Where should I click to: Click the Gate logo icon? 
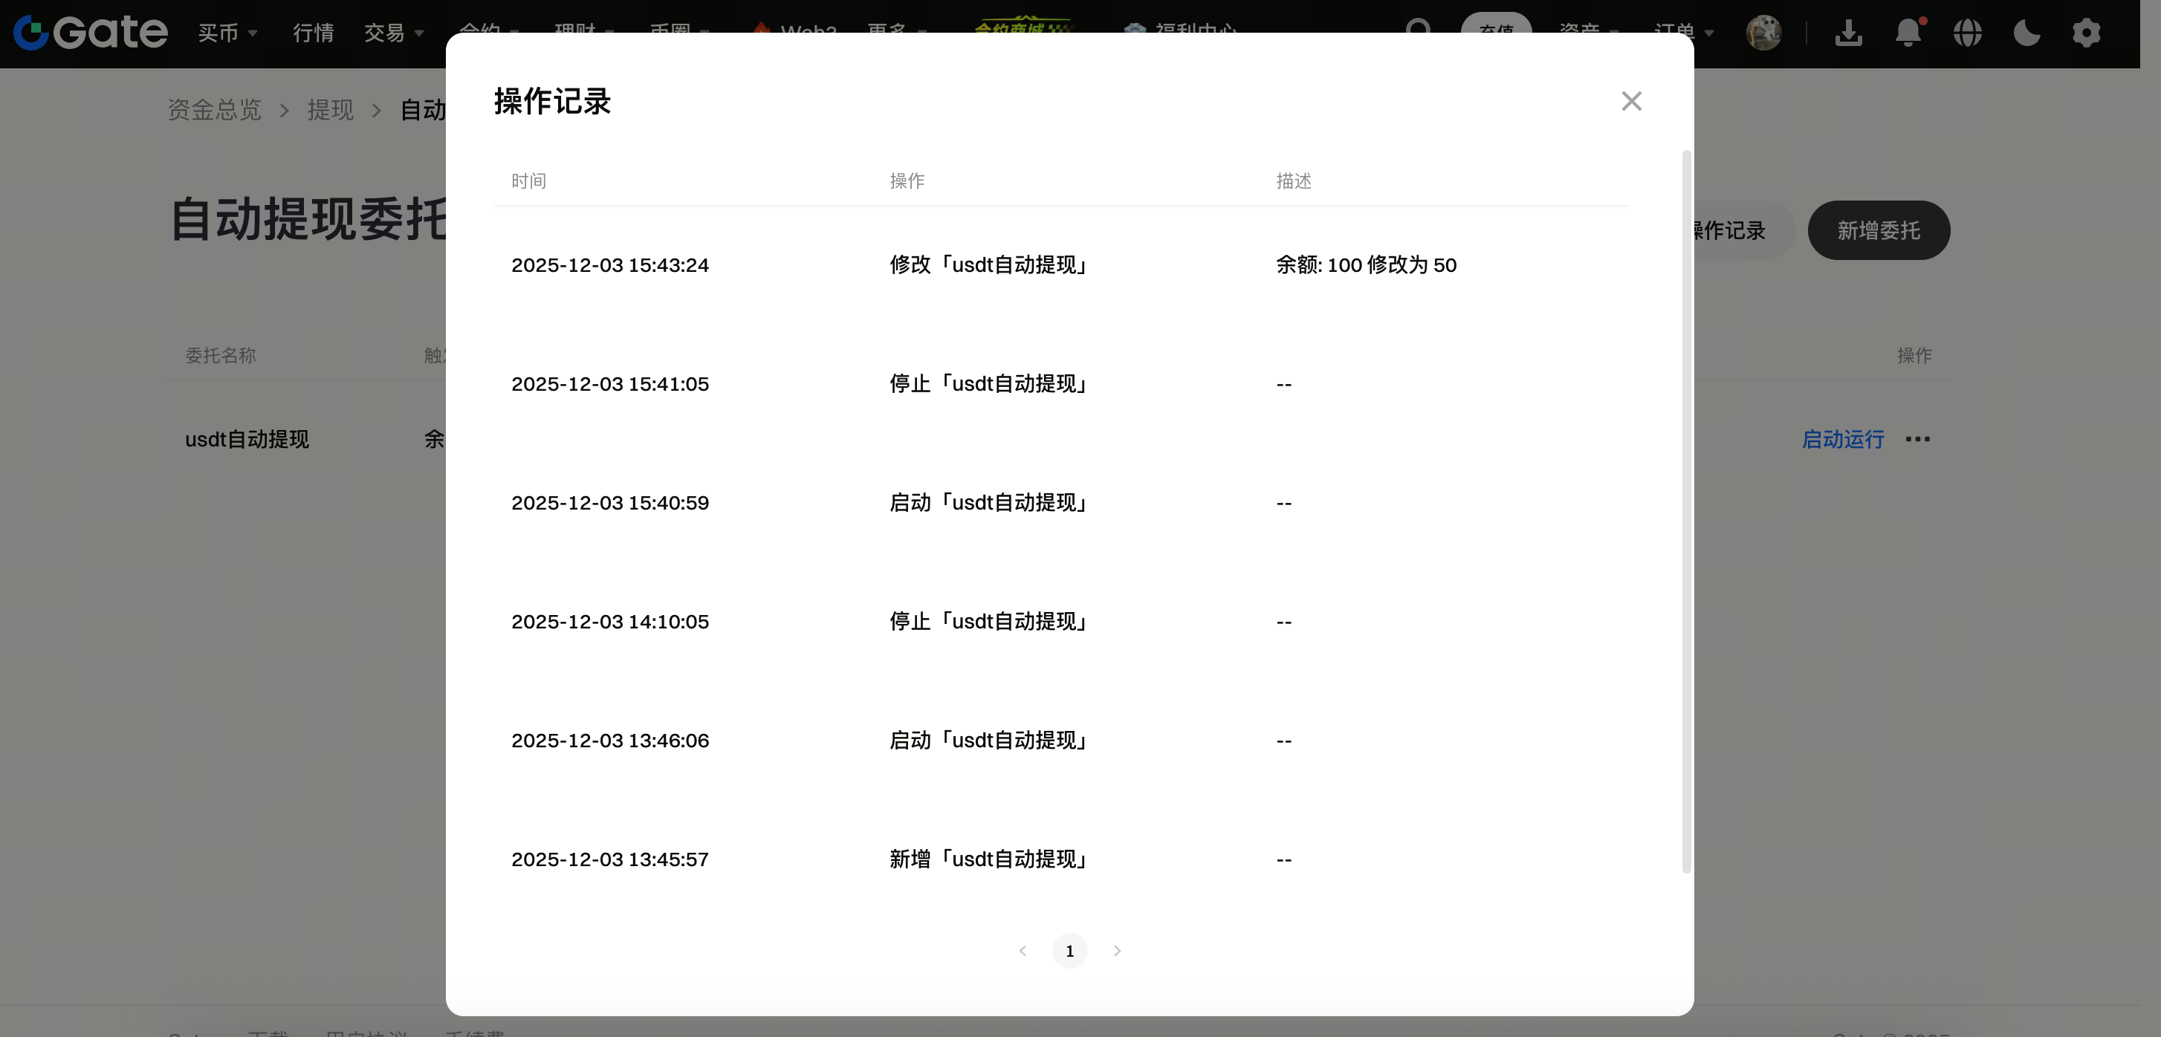coord(31,33)
